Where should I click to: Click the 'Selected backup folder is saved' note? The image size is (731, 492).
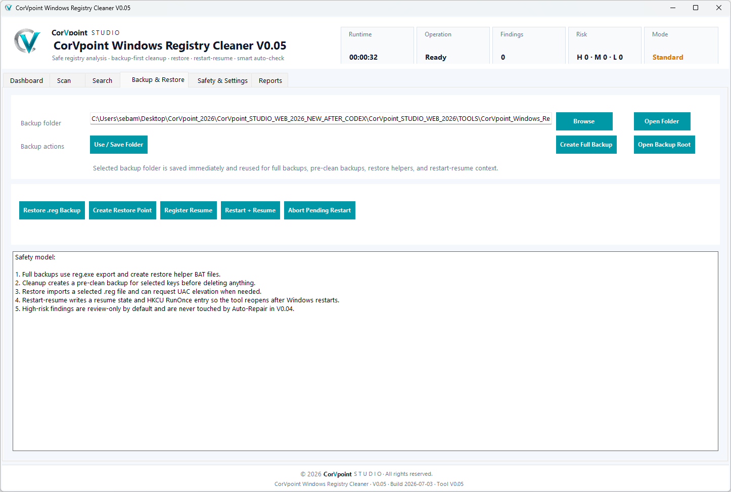point(295,168)
